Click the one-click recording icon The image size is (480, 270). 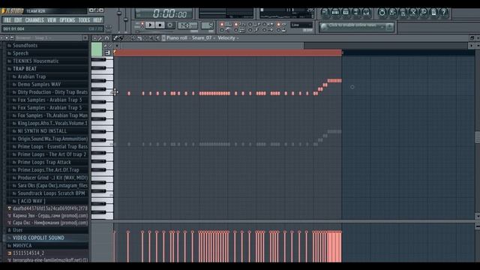(x=423, y=13)
